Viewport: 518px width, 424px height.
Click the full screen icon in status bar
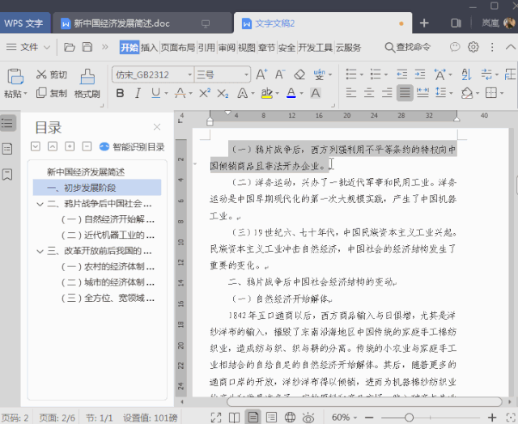click(x=216, y=418)
